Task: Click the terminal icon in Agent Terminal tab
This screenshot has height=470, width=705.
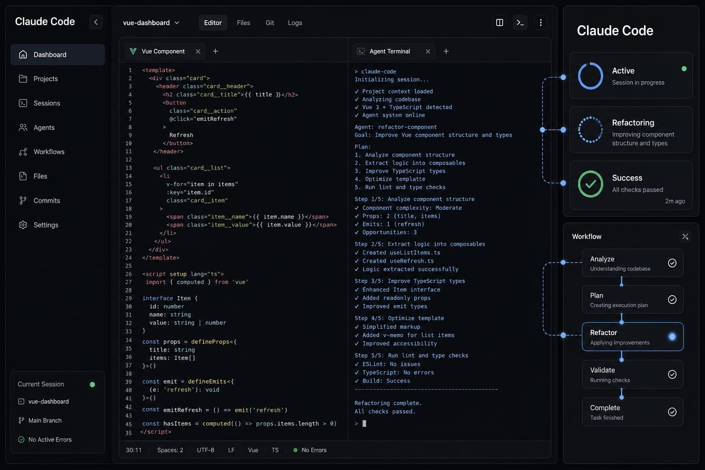Action: (361, 51)
